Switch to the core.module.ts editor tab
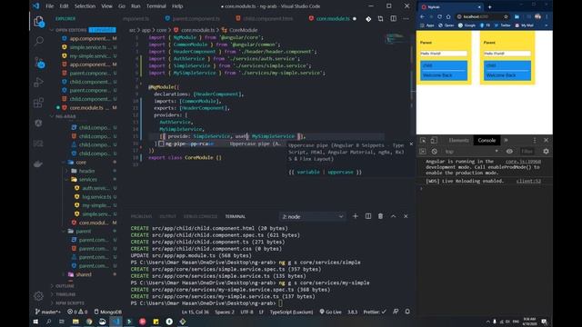The height and width of the screenshot is (327, 582). click(333, 18)
